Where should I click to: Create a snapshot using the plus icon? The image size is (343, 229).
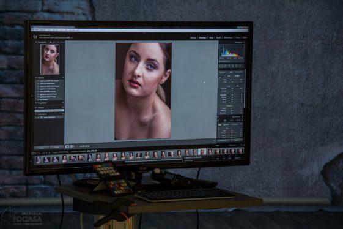coord(63,102)
